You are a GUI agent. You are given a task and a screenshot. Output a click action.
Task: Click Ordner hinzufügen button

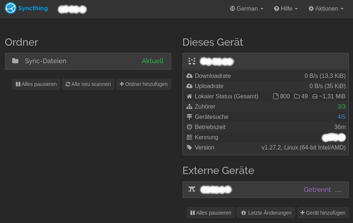[x=144, y=84]
